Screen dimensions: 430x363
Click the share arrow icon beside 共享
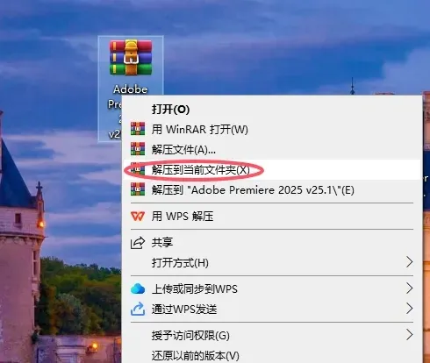click(138, 243)
